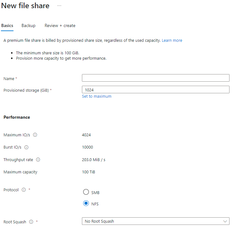Click the Throughput rate info icon
Viewport: 232px width, 228px height.
pos(38,160)
